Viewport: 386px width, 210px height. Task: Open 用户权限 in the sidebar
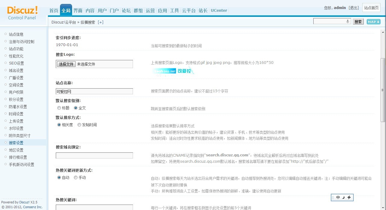[16, 92]
